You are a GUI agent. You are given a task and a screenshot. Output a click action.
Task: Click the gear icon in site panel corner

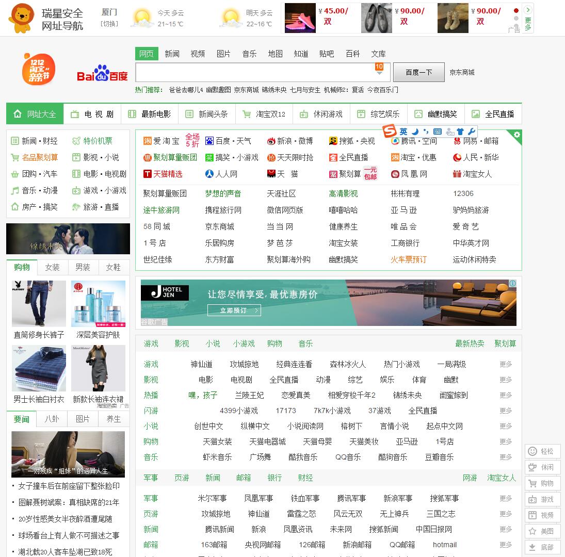517,135
